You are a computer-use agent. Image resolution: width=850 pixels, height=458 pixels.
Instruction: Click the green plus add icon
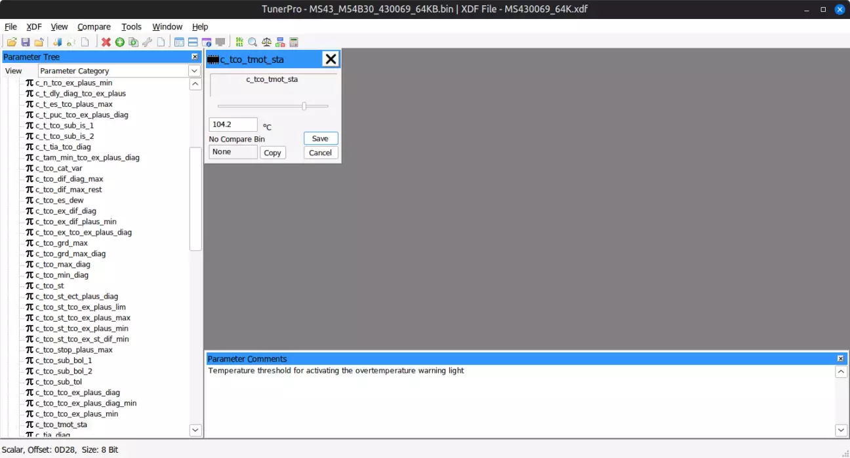[120, 43]
